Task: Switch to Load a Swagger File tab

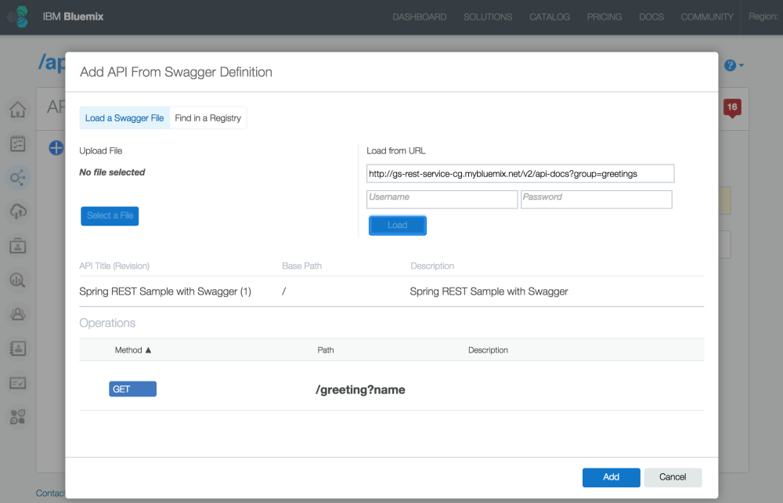Action: click(x=124, y=118)
